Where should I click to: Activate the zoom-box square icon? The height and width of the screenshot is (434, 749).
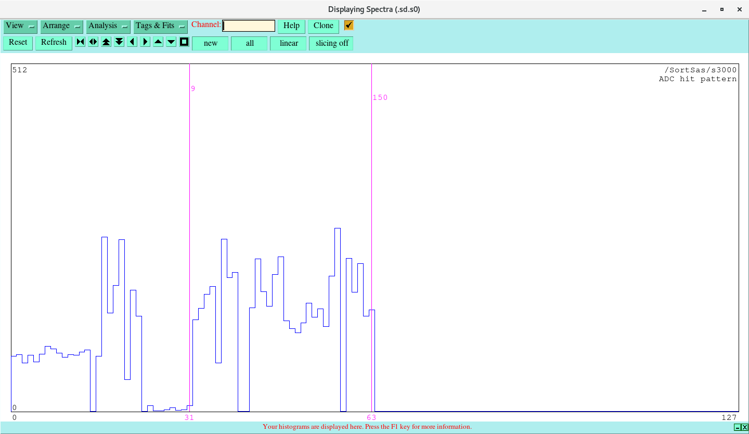point(184,42)
